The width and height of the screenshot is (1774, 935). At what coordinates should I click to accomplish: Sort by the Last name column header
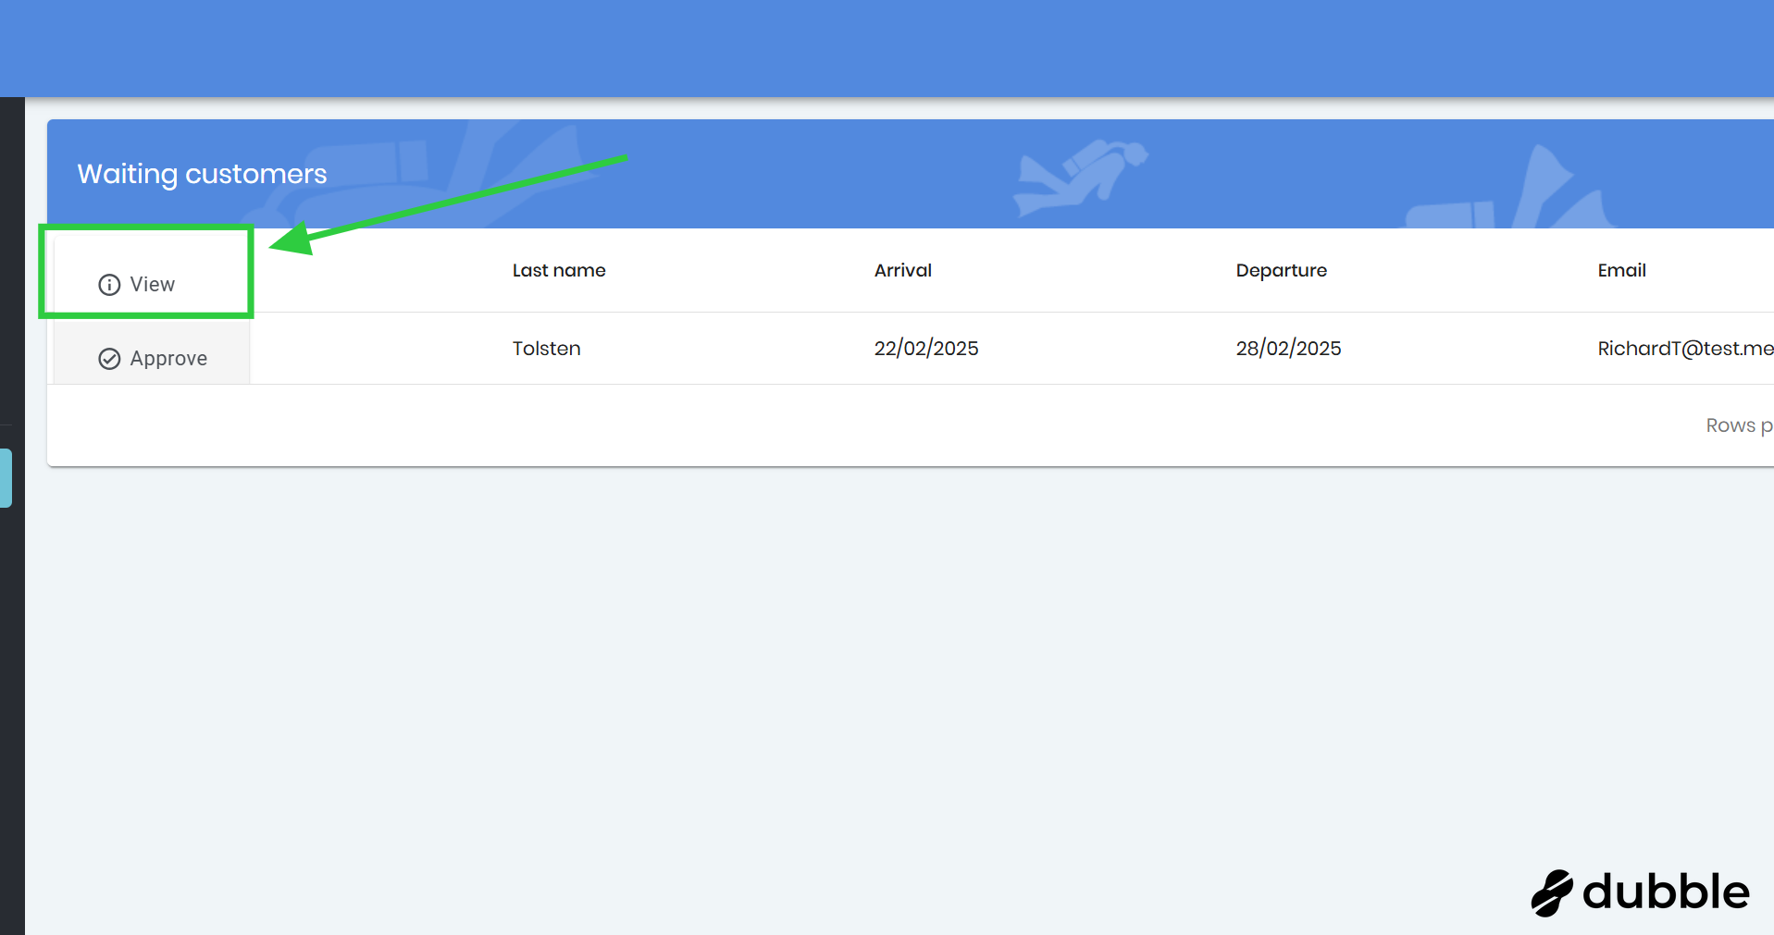559,270
